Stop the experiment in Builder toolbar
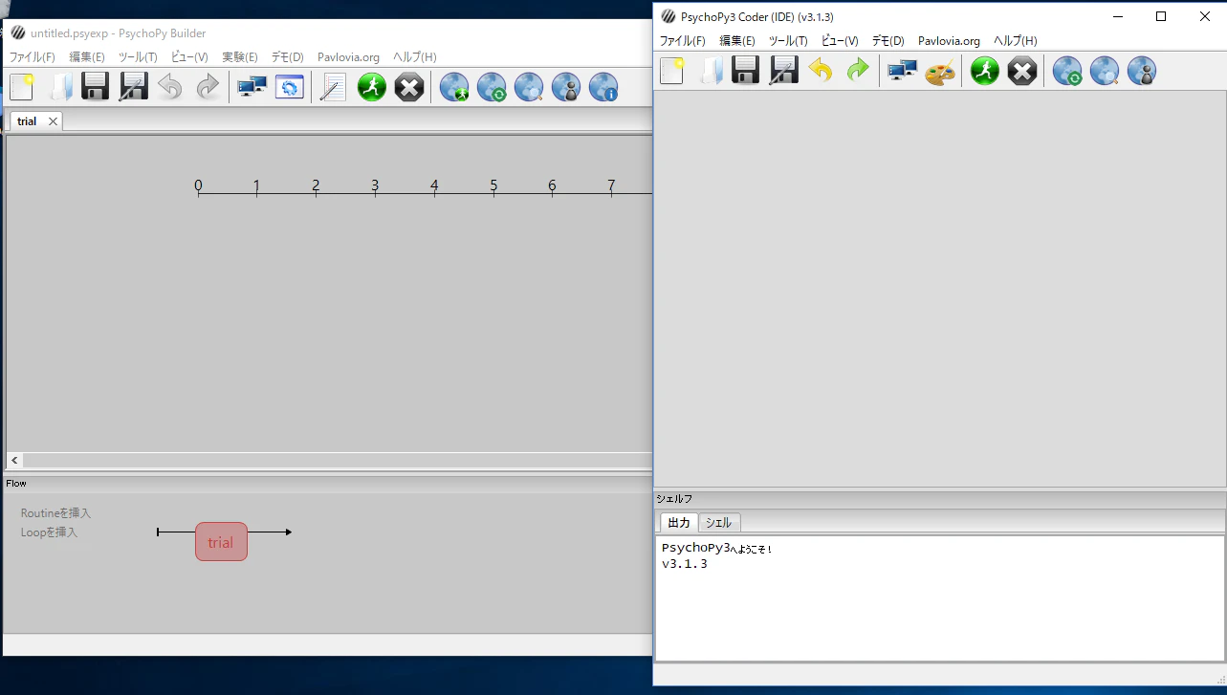The height and width of the screenshot is (695, 1227). tap(408, 87)
